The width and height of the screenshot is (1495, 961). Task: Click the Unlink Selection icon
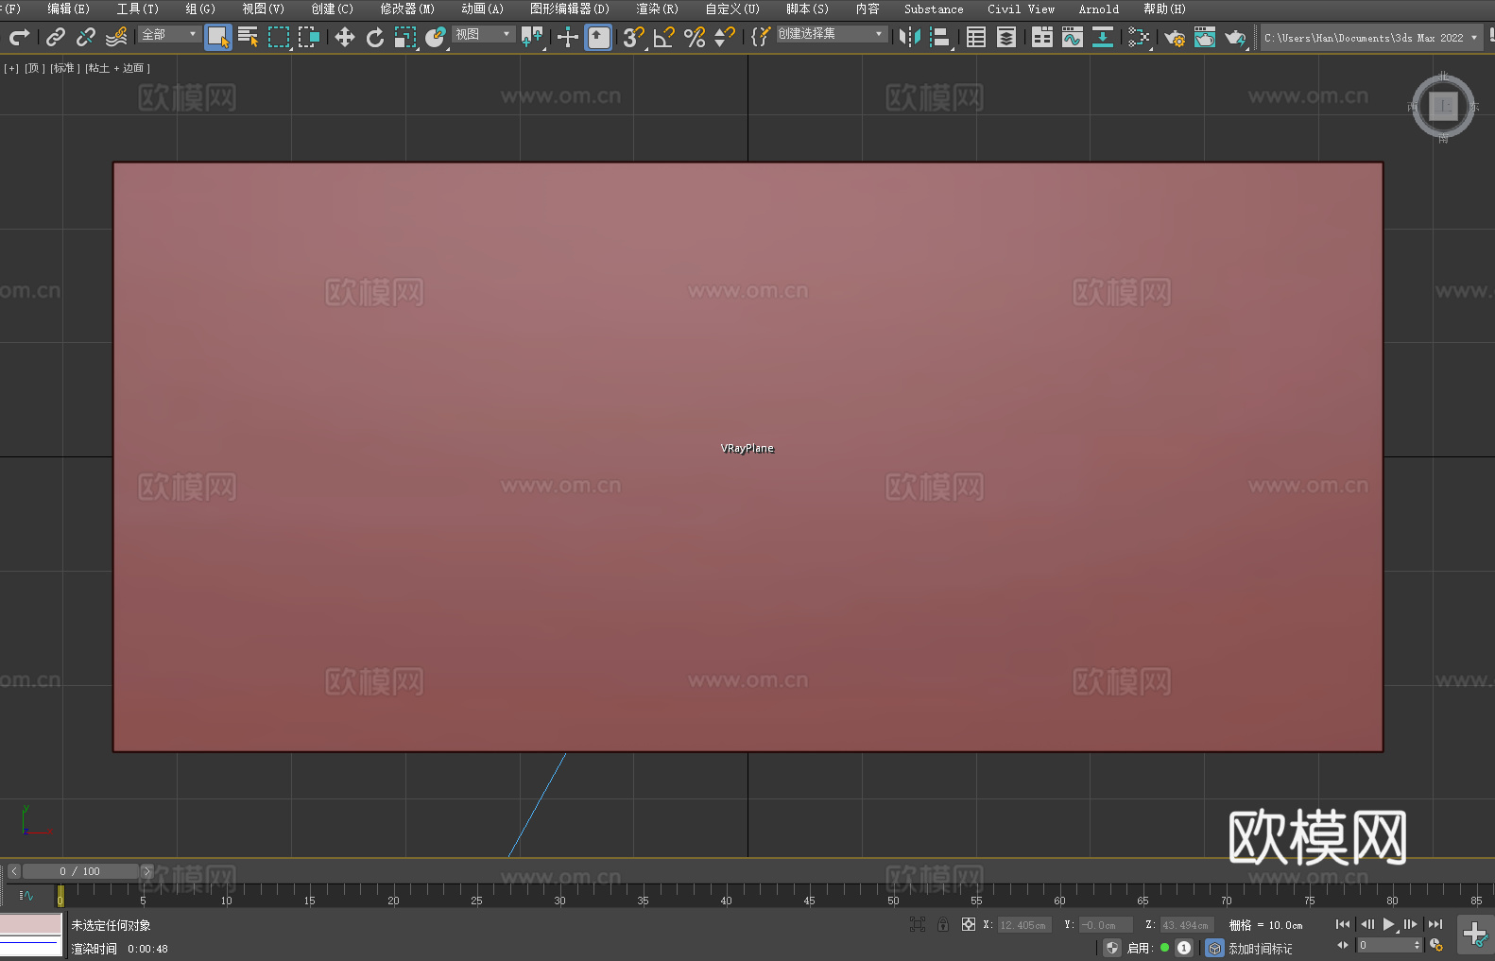86,37
